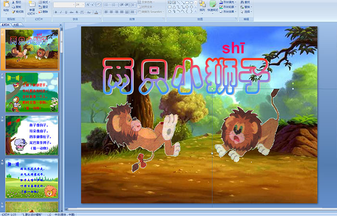
Task: Open Shape Fill (形状填充) color menu
Action: click(228, 2)
